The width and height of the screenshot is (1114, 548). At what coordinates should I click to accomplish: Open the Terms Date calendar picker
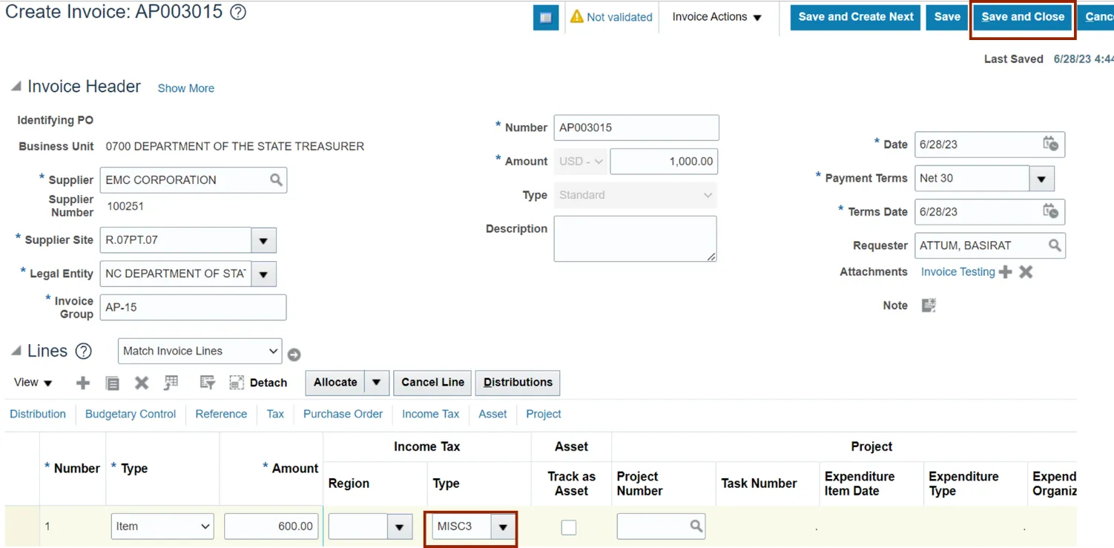[1050, 211]
